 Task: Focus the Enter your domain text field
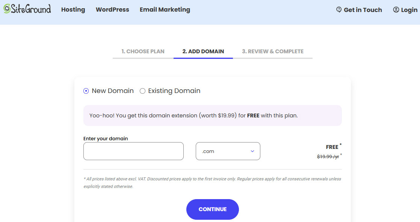pyautogui.click(x=133, y=151)
